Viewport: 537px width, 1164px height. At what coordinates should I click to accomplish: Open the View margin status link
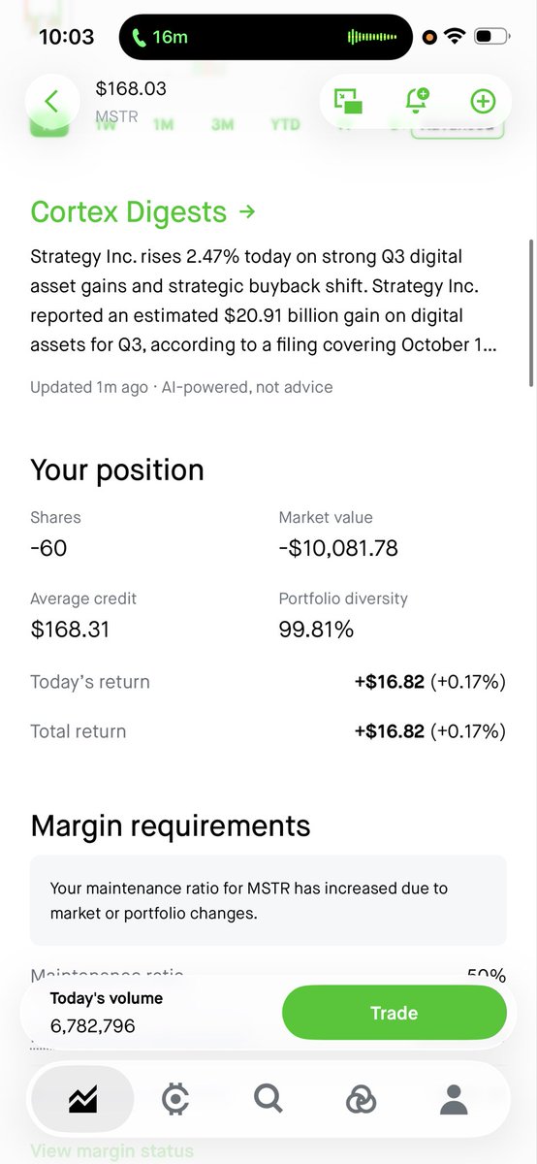tap(112, 1151)
